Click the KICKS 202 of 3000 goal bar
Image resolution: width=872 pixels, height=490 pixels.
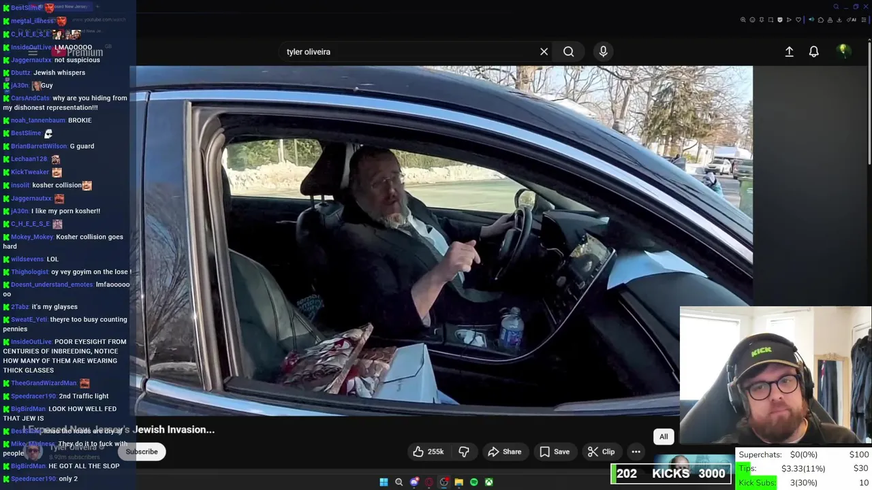point(671,474)
